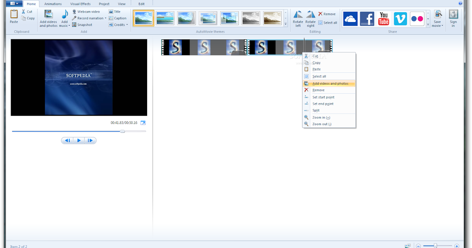Choose Copy in the context menu
Screen dimensions: 472x248
[329, 63]
